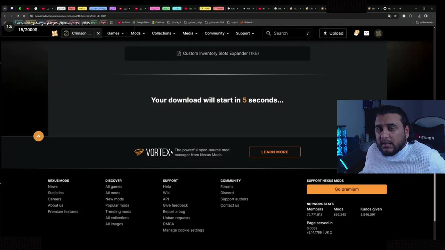Open the DMCA footer link
445x250 pixels.
click(x=168, y=224)
